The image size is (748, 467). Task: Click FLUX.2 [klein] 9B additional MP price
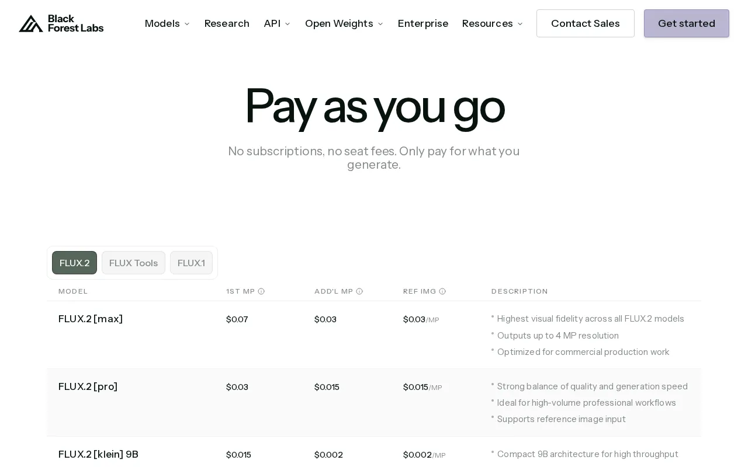tap(328, 455)
